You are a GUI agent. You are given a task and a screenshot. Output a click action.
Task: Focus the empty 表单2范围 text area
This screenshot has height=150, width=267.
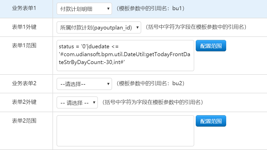tap(125, 131)
